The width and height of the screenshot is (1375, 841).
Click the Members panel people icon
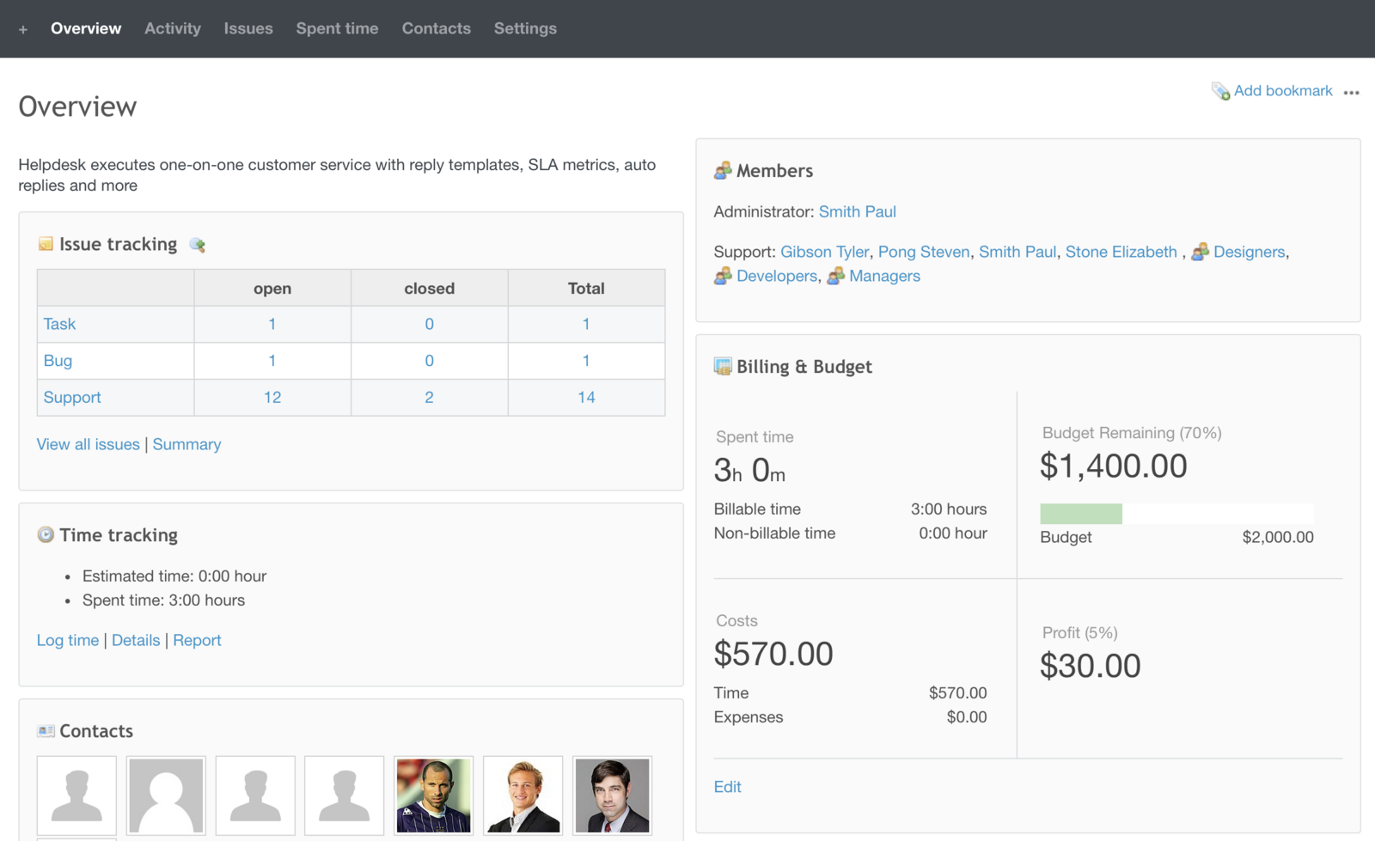tap(723, 170)
